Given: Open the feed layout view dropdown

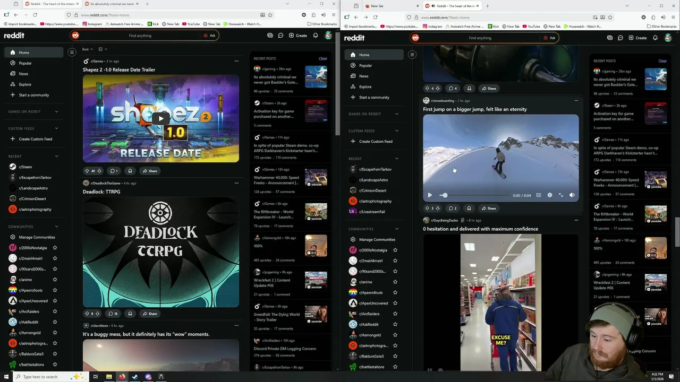Looking at the screenshot, I should [x=103, y=49].
